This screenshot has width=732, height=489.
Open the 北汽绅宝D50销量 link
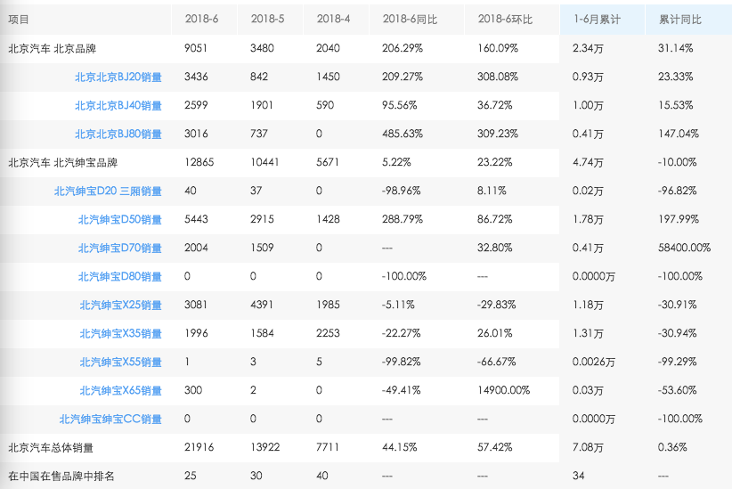[x=120, y=219]
